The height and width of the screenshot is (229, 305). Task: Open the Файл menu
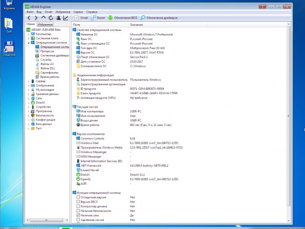tap(30, 12)
